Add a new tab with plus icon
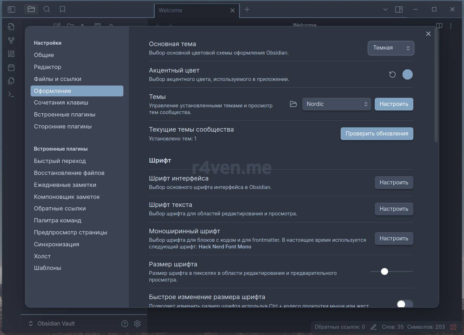This screenshot has height=335, width=464. 247,10
